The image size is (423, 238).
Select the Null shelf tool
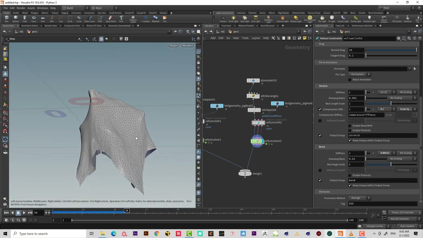(x=52, y=19)
